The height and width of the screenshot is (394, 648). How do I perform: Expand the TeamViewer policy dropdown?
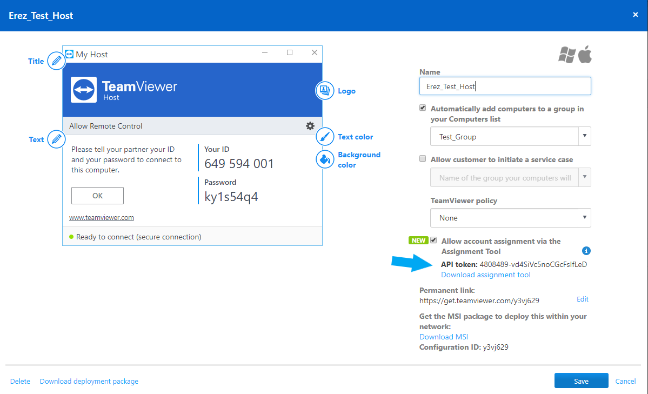coord(584,217)
